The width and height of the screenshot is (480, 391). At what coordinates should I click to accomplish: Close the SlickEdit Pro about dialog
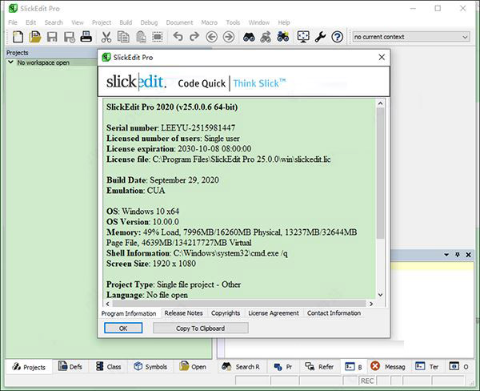click(382, 57)
